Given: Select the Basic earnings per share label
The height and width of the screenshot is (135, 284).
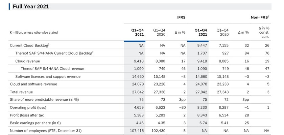Looking at the screenshot, I should 36,123.
